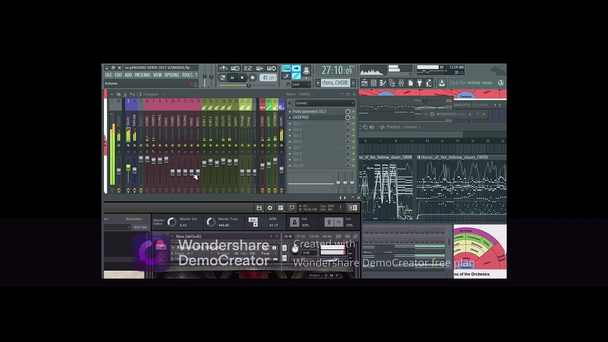This screenshot has height=342, width=608.
Task: Toggle overdub blend recording icon
Action: point(259,68)
